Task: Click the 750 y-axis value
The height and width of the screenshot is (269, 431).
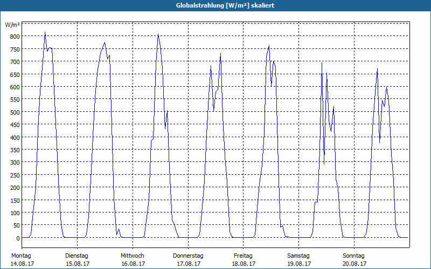Action: coord(15,49)
